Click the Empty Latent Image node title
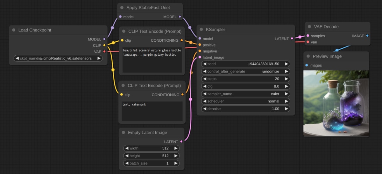382x174 pixels. coord(147,132)
